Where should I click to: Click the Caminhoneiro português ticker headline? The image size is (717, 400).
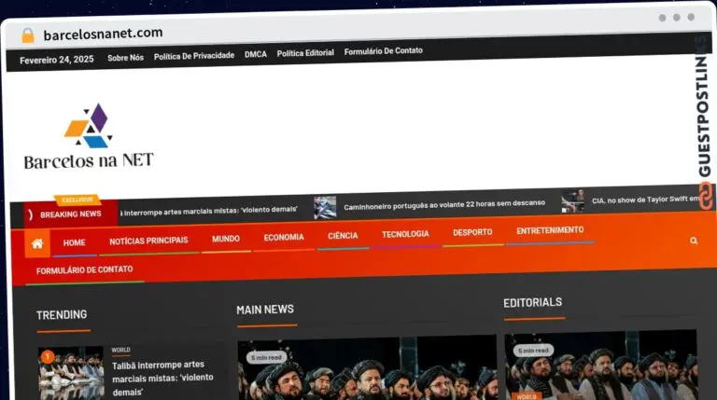point(444,205)
